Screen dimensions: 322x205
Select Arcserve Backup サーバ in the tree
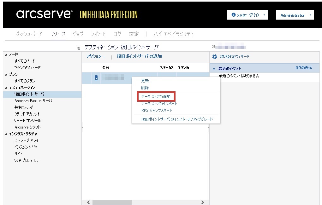pyautogui.click(x=33, y=101)
